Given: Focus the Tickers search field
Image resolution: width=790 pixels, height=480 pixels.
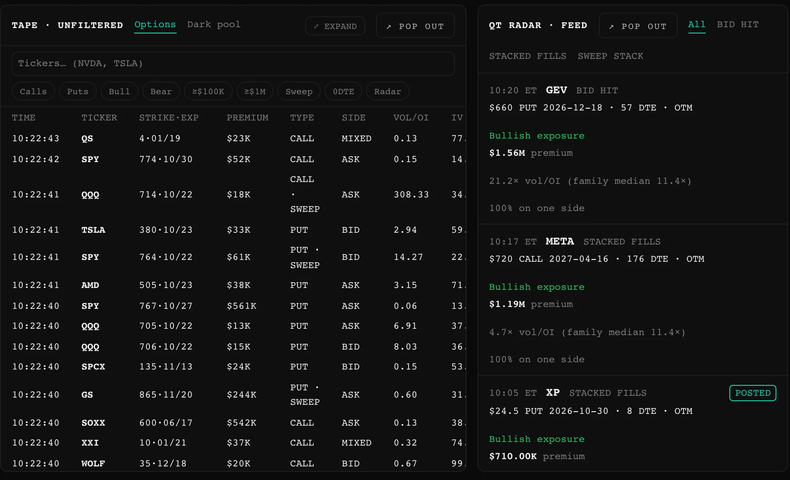Looking at the screenshot, I should (x=233, y=64).
